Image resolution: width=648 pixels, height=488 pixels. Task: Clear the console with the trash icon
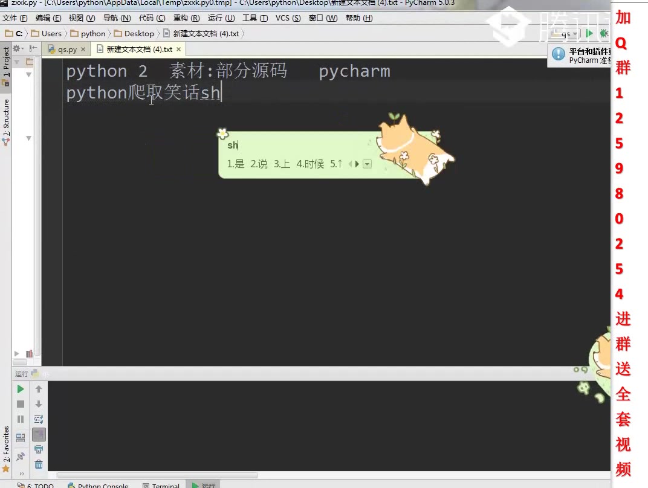click(39, 464)
